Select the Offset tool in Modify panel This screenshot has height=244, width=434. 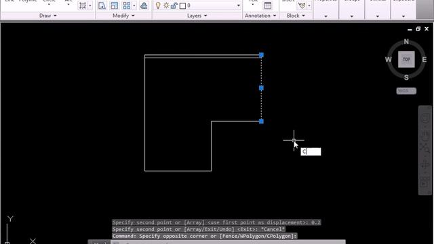[144, 5]
